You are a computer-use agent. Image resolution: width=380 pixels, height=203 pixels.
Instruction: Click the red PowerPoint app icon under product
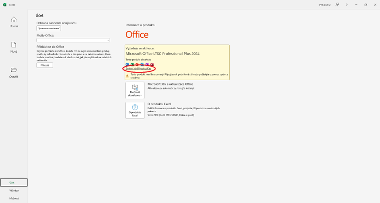point(137,65)
